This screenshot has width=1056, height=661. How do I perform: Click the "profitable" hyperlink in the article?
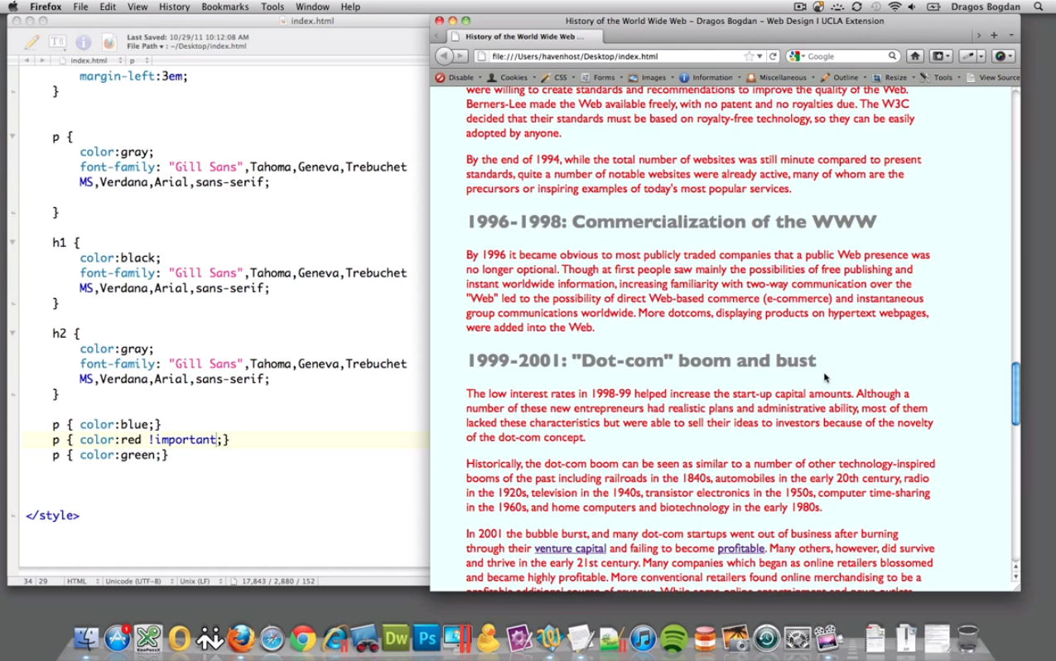click(x=740, y=548)
